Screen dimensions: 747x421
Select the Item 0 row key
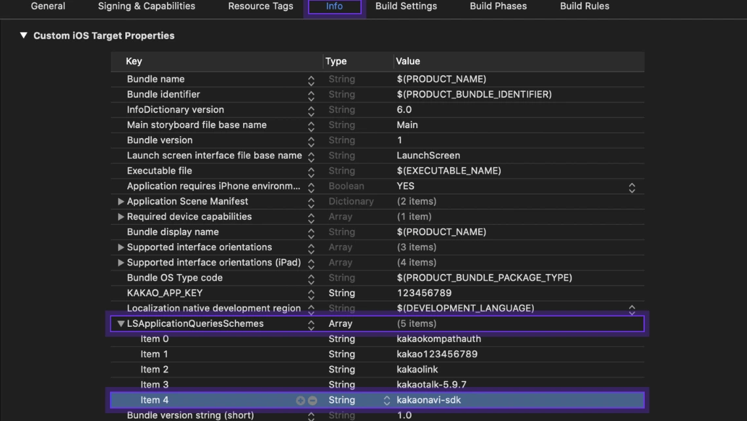tap(155, 339)
